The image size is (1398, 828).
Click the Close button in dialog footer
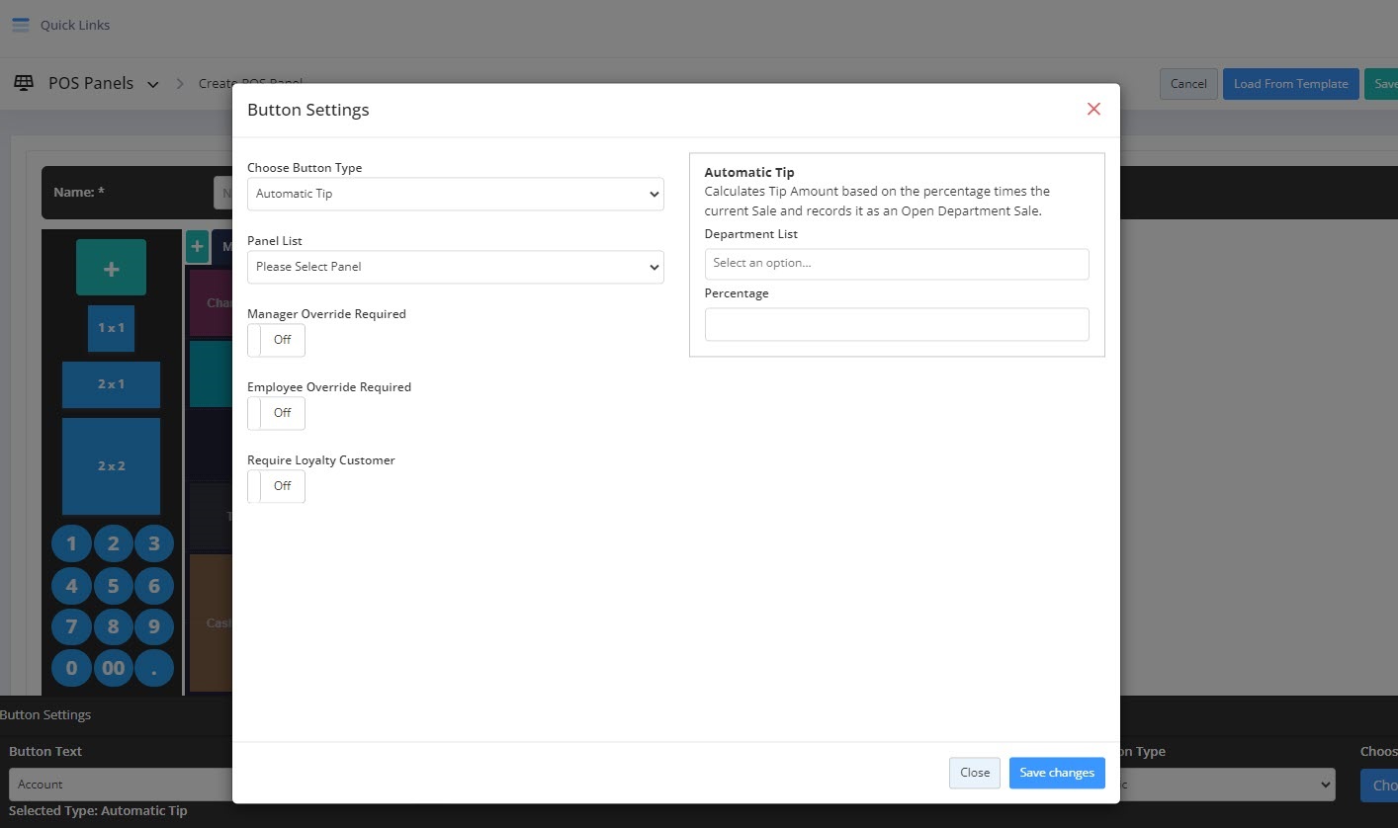(974, 773)
